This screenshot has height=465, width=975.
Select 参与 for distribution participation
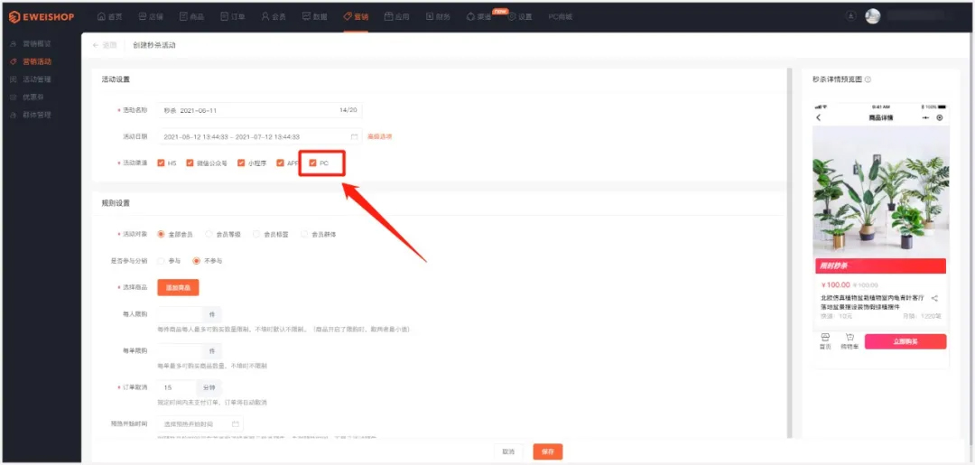pyautogui.click(x=161, y=261)
